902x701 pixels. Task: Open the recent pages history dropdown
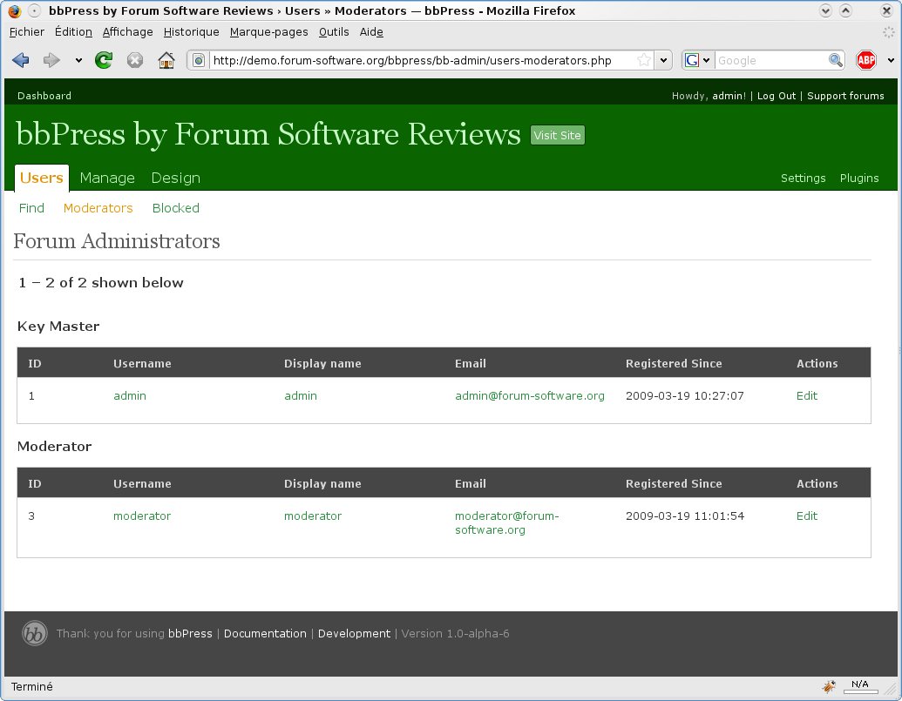[x=78, y=60]
